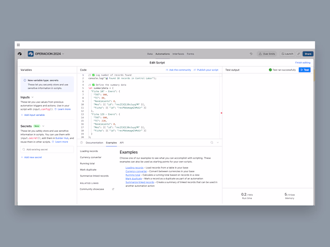330x247 pixels.
Task: Switch to the Data tab
Action: (150, 54)
